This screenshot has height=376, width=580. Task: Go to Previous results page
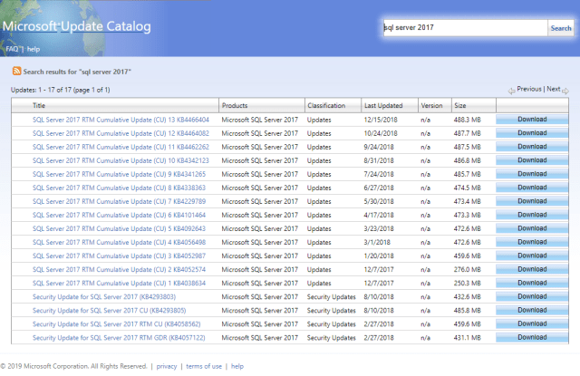pos(529,89)
